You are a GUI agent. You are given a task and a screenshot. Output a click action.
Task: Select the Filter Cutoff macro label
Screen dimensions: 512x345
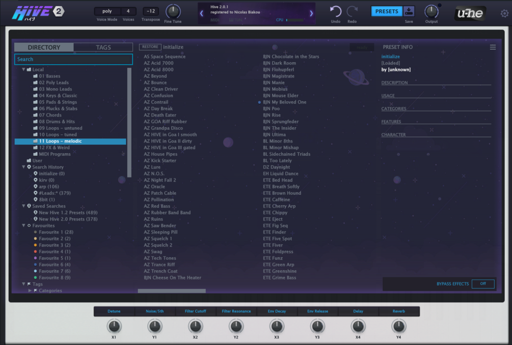[195, 311]
